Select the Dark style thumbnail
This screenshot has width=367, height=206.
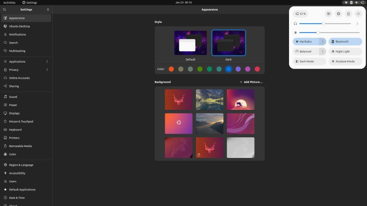[x=228, y=43]
